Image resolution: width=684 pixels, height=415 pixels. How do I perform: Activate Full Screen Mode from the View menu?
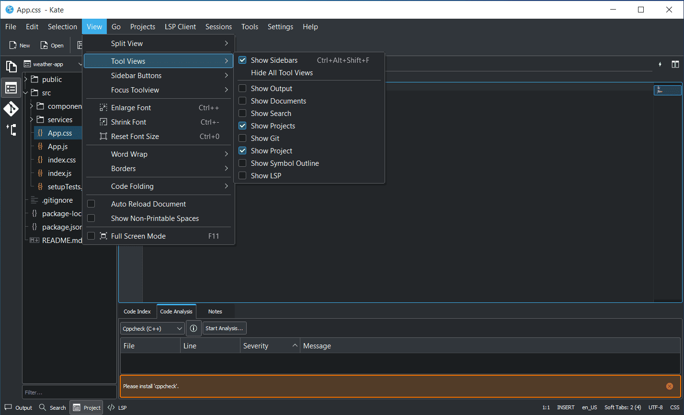[158, 236]
